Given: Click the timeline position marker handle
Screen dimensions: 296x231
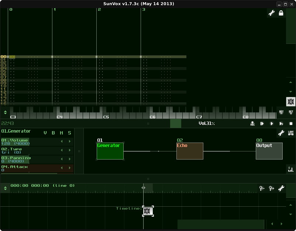Looking at the screenshot, I should click(x=144, y=188).
